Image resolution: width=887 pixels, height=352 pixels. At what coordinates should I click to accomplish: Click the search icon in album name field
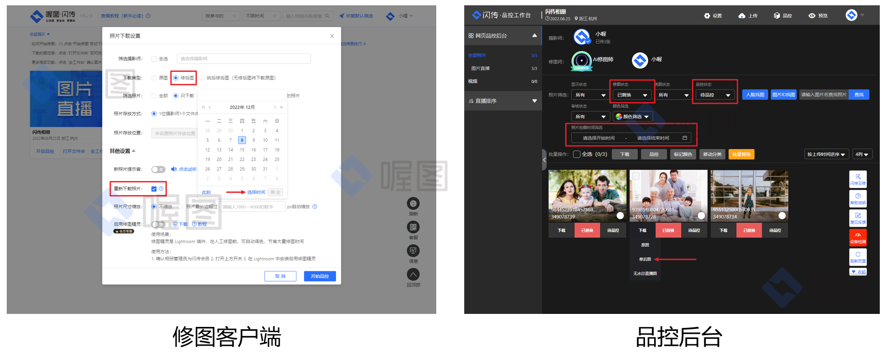[x=327, y=16]
